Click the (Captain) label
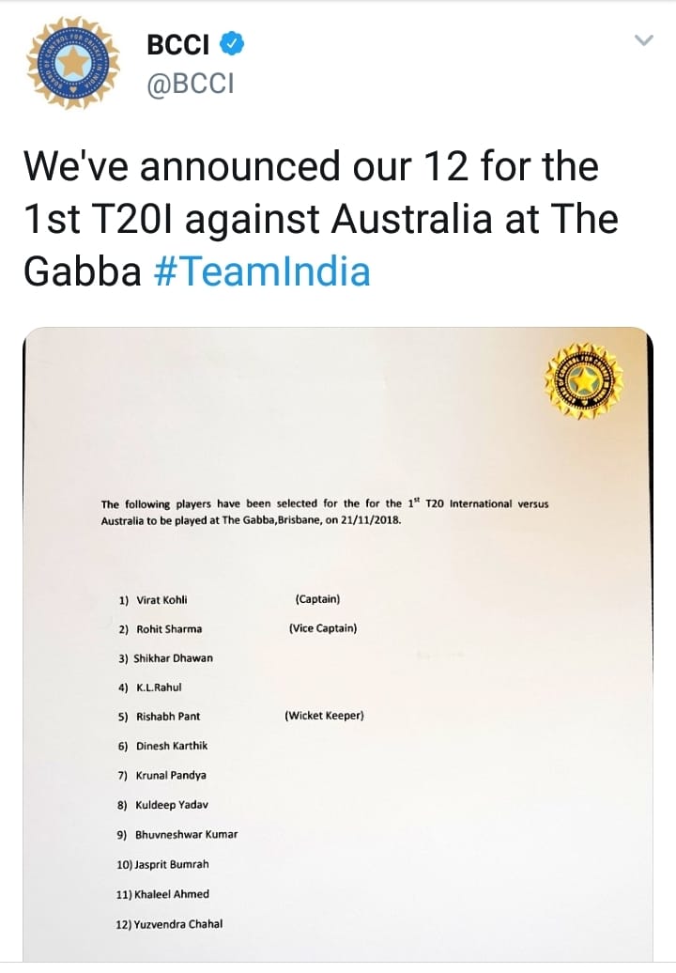676x973 pixels. point(317,598)
